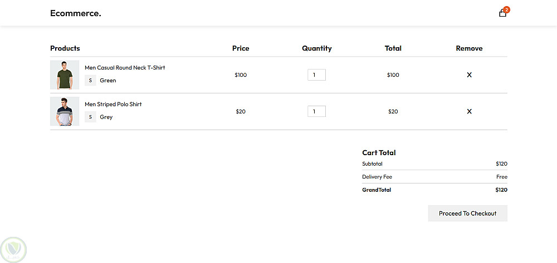Click the Quantity column header
This screenshot has height=263, width=557.
click(317, 48)
